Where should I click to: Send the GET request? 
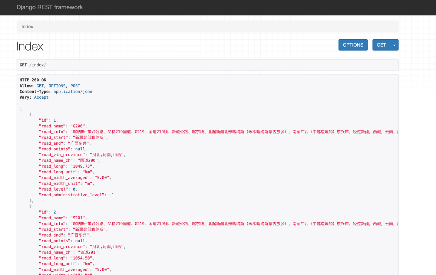381,45
